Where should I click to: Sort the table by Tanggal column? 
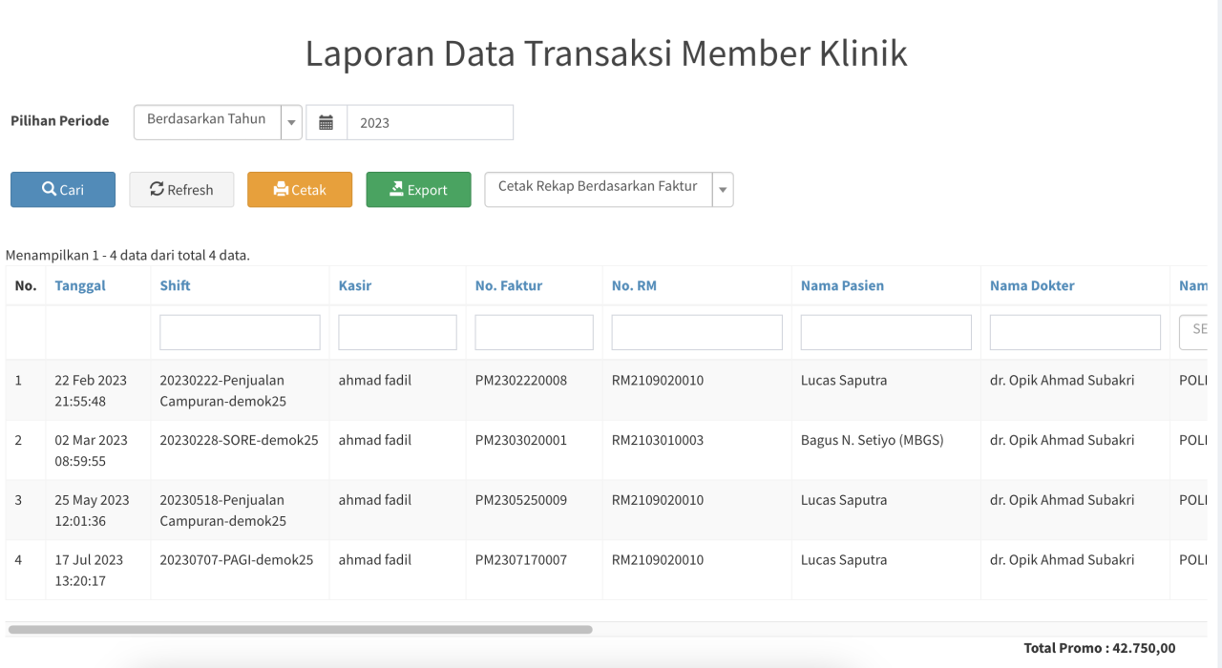click(80, 285)
